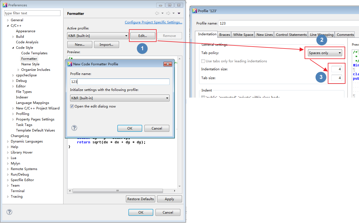Image resolution: width=359 pixels, height=223 pixels.
Task: Toggle 'Open the edit dialog now' checkbox
Action: tap(72, 106)
